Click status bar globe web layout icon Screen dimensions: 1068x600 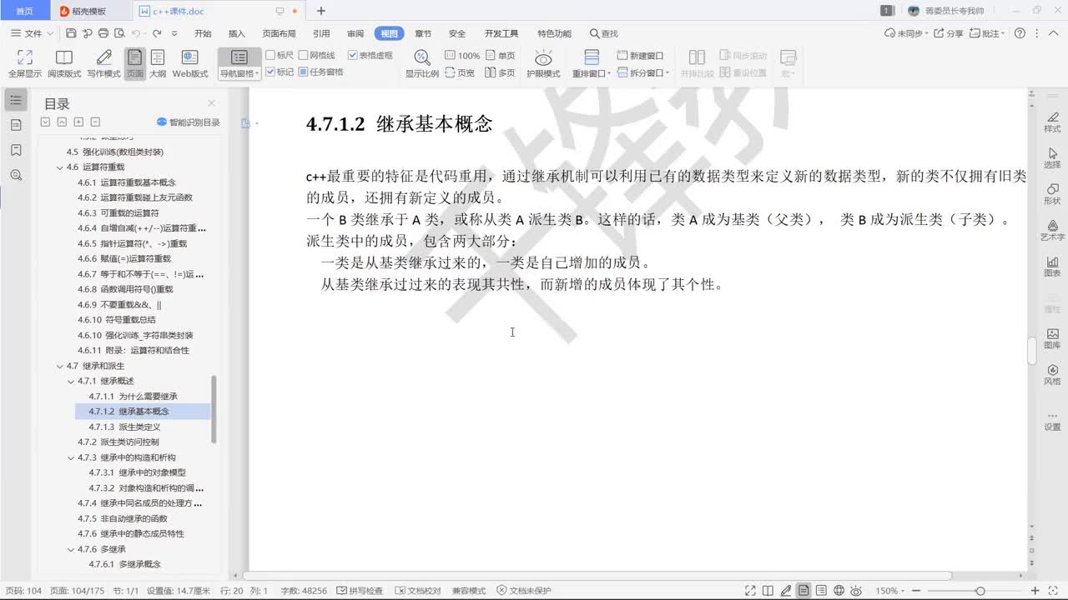[839, 591]
